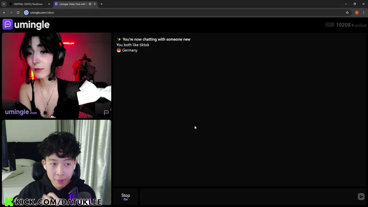Click the recording indicator on Umingle tab
Viewport: 368px width, 207px height.
tap(90, 4)
